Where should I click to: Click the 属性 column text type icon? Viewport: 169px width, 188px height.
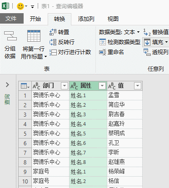[74, 86]
